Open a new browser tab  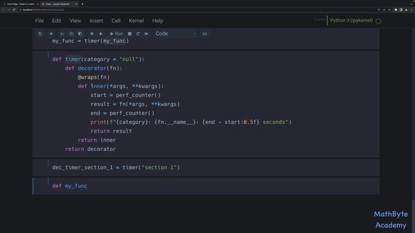click(82, 4)
